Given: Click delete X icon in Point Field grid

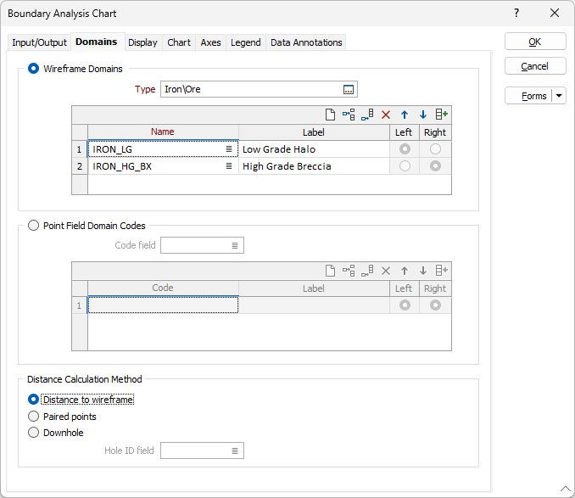Looking at the screenshot, I should pyautogui.click(x=386, y=271).
